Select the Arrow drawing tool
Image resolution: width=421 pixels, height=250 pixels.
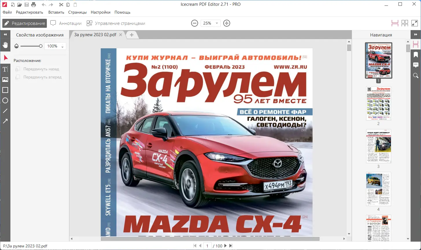[5, 121]
